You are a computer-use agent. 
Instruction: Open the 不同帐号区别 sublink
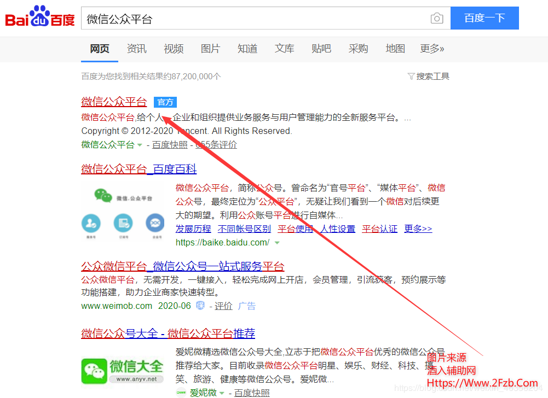tap(244, 229)
